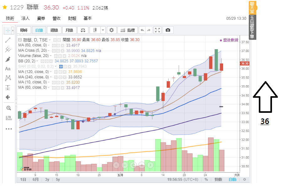Select the crosshair cursor tool
This screenshot has width=282, height=188.
[x=8, y=31]
